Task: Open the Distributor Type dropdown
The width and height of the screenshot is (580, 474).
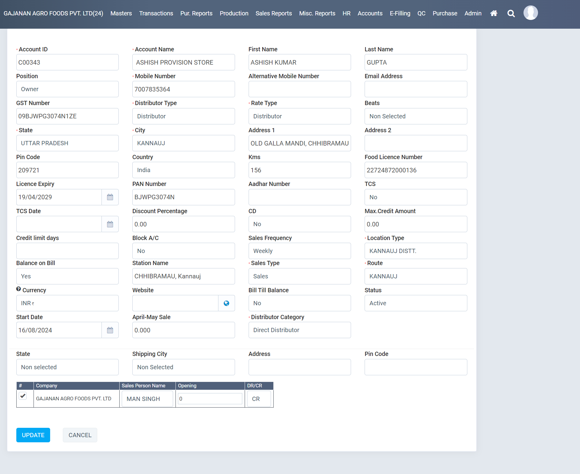Action: [x=183, y=116]
